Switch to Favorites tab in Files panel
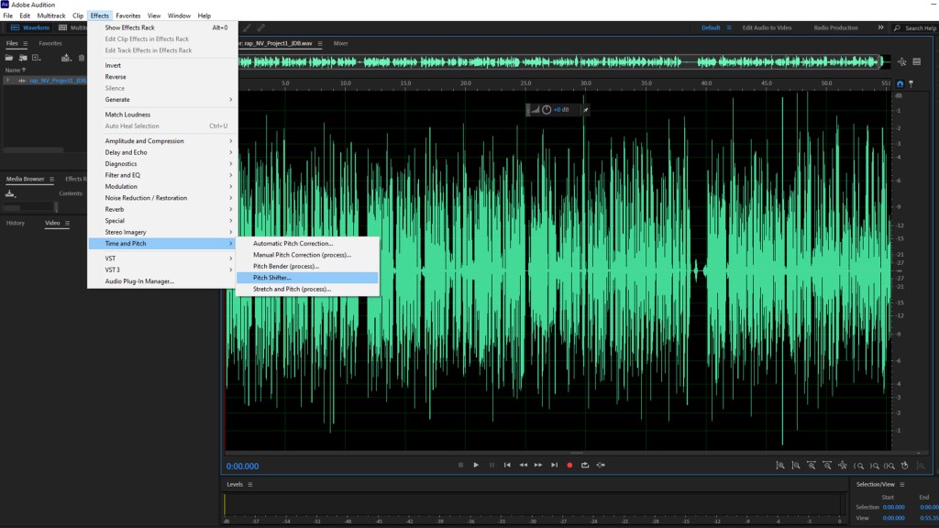 pyautogui.click(x=50, y=44)
